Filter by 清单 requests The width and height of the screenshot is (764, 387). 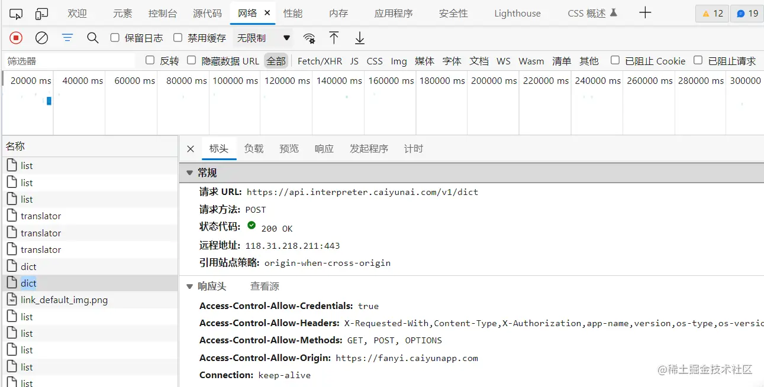[562, 61]
